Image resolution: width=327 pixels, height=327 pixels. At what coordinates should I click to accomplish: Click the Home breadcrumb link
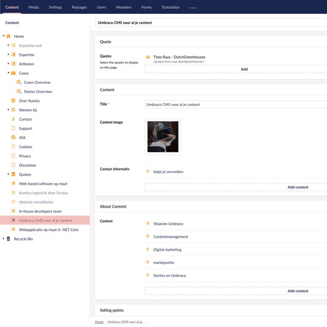[x=99, y=322]
